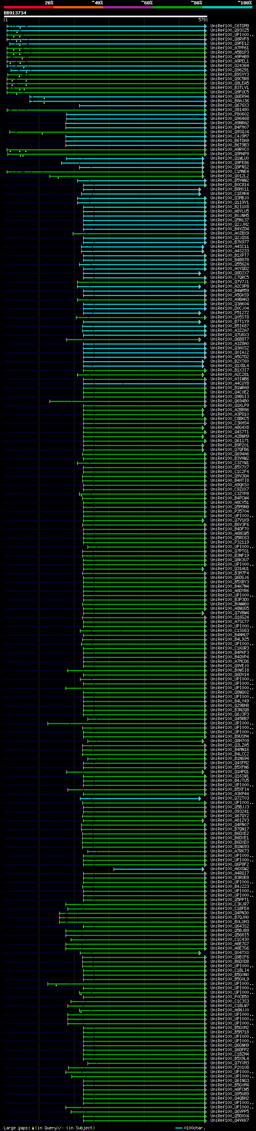
Task: Click the hit label UniRef100_Q96291
Action: point(230,70)
